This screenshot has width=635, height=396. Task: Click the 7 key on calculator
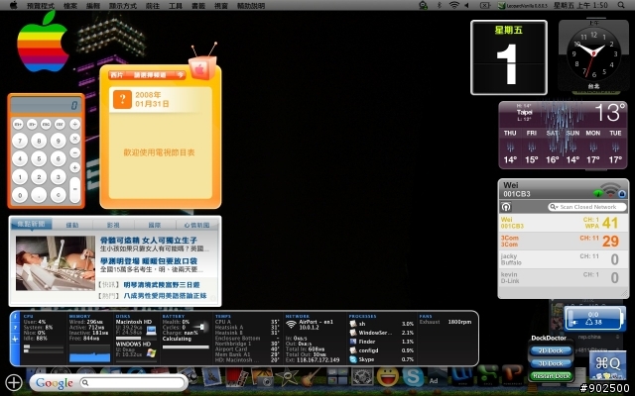tap(20, 141)
